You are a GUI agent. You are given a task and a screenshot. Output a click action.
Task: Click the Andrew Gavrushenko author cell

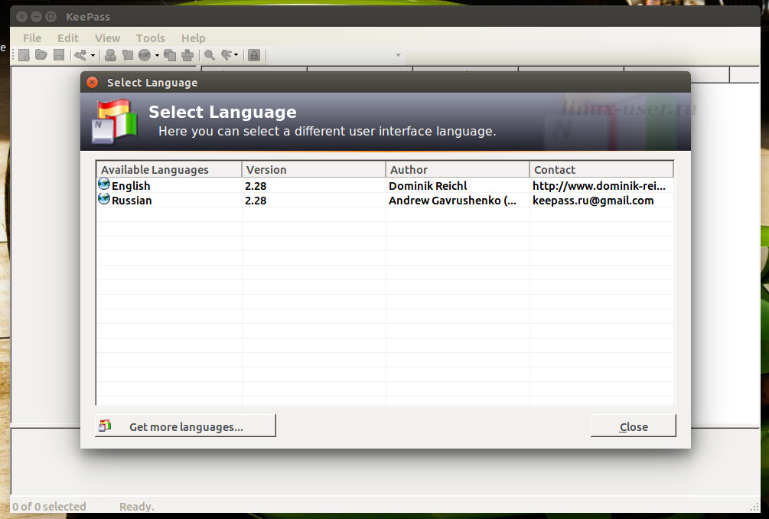tap(452, 200)
